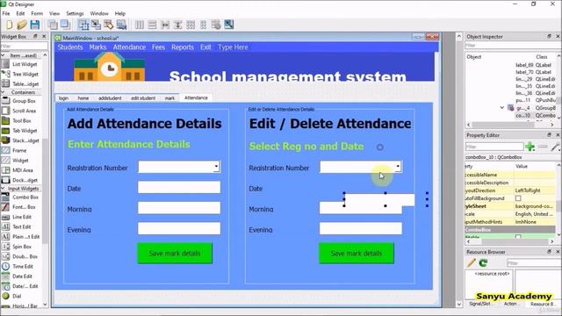The image size is (562, 316).
Task: Click Evening field in Edit Attendance
Action: pos(361,228)
